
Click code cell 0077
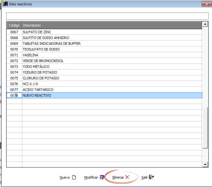[14, 89]
